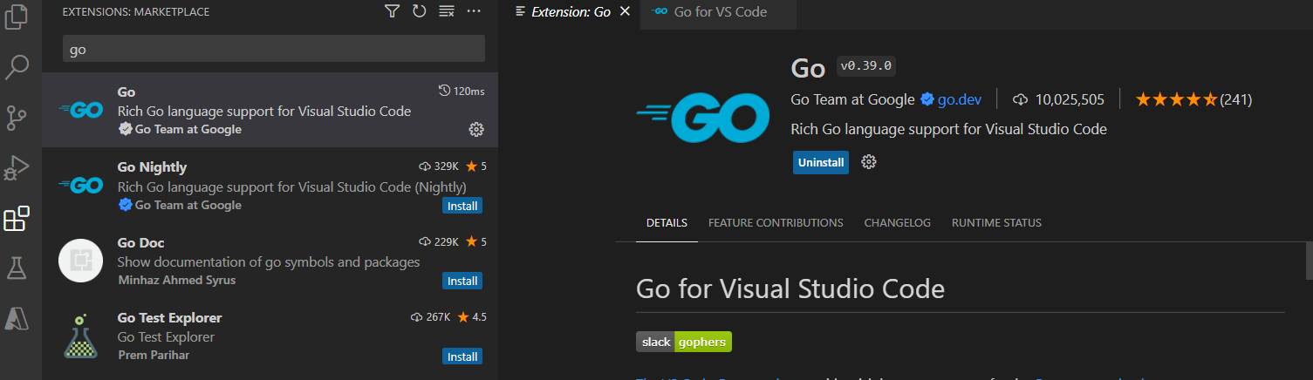The width and height of the screenshot is (1313, 380).
Task: Click the Go Doc extension logo thumbnail
Action: coord(80,260)
